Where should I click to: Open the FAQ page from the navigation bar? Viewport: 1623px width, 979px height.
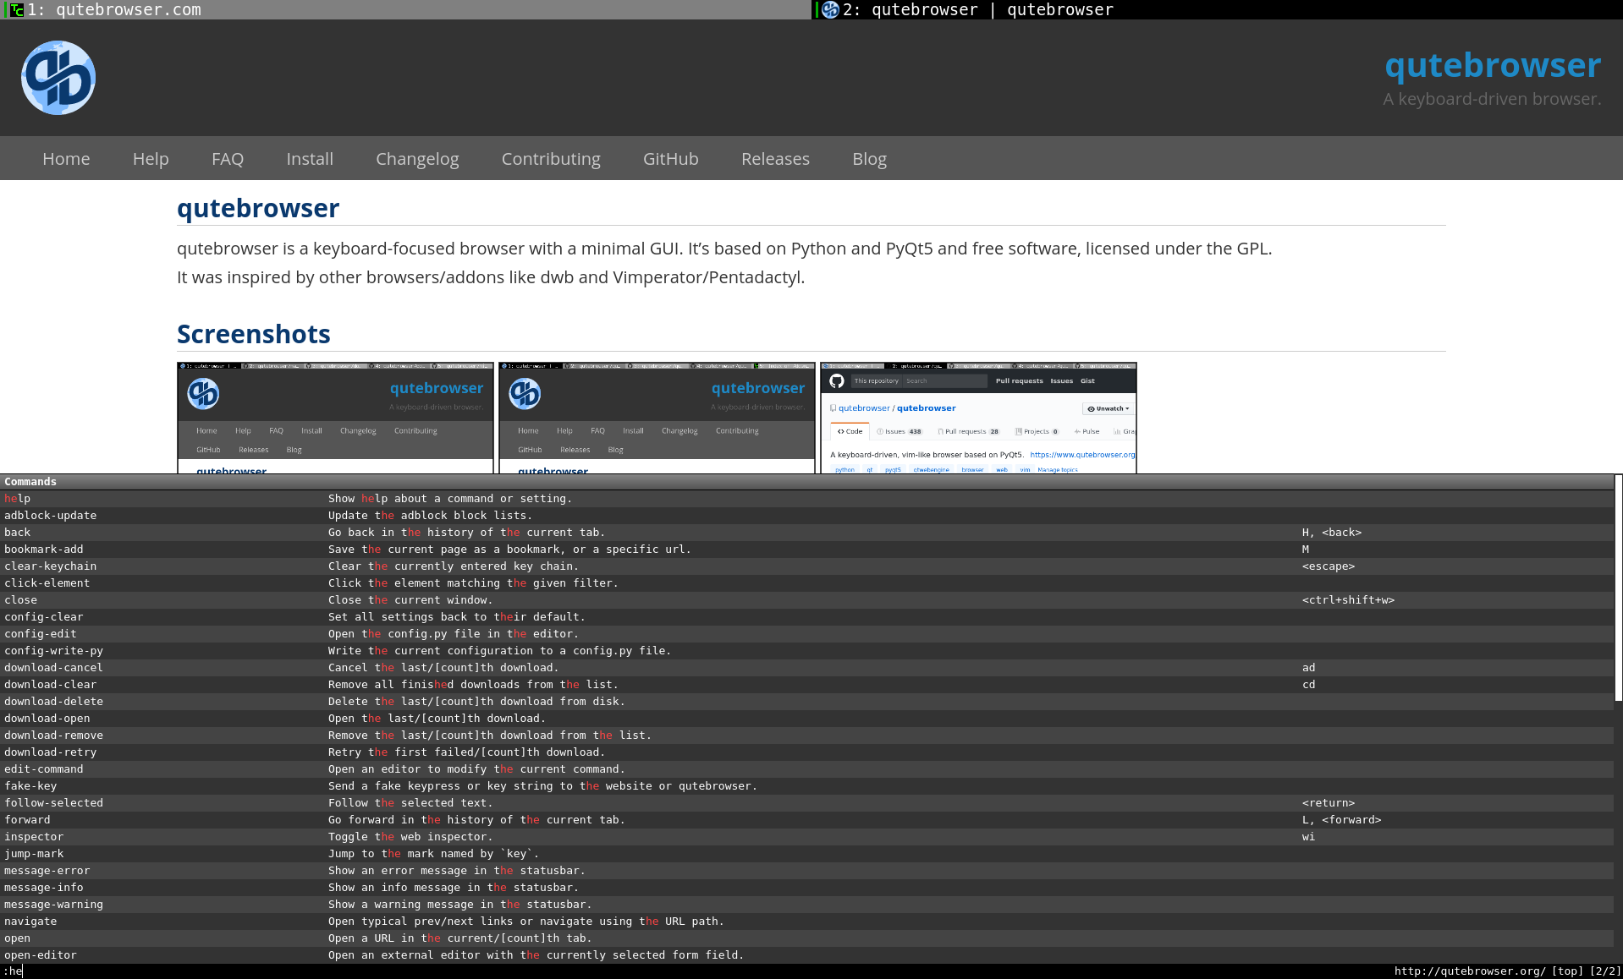click(x=228, y=159)
